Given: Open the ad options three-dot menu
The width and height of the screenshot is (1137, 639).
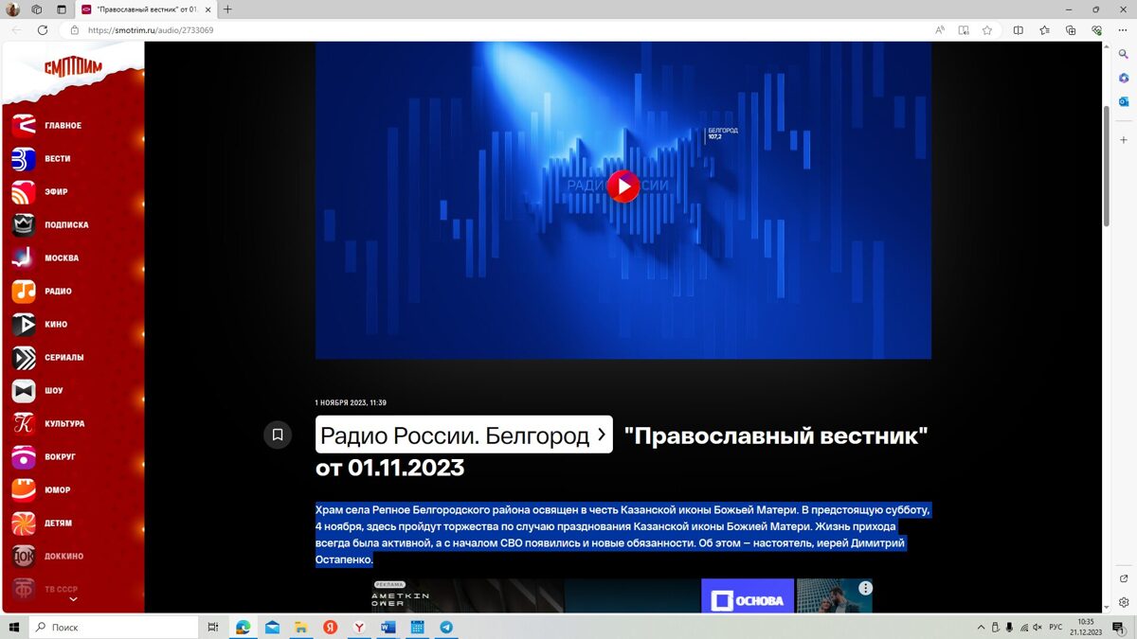Looking at the screenshot, I should pyautogui.click(x=865, y=588).
